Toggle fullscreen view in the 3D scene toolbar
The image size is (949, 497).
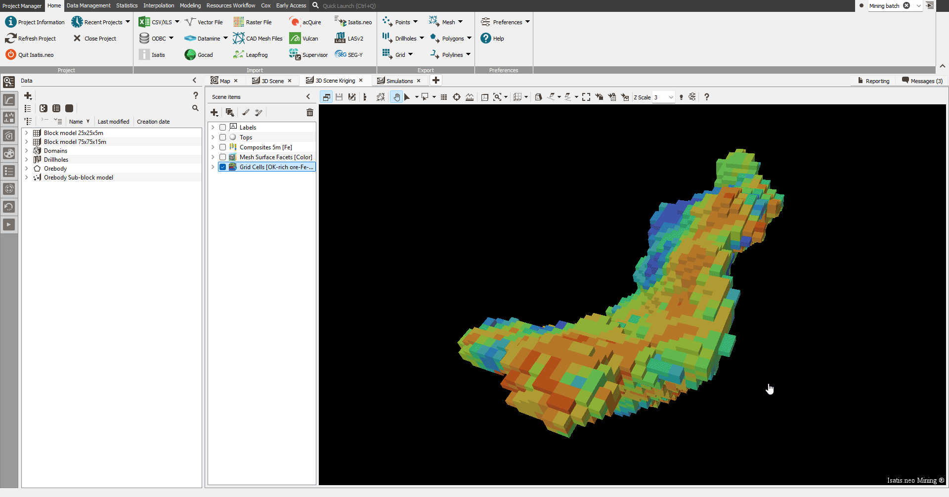pos(587,97)
